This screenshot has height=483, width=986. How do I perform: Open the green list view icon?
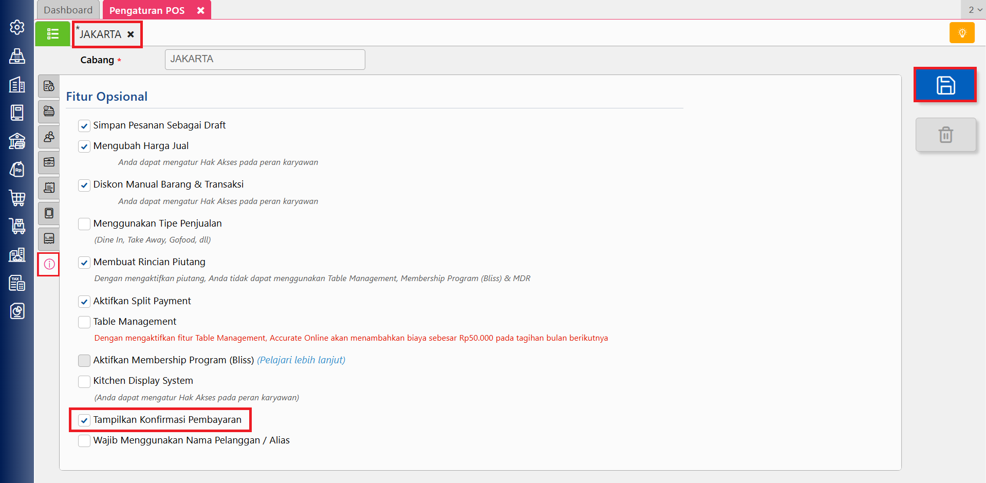[52, 34]
